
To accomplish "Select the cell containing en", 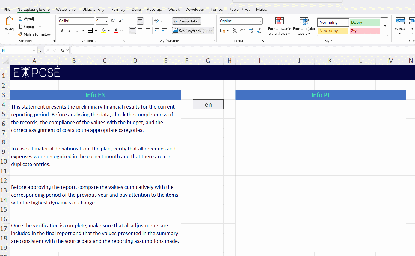I will (208, 104).
